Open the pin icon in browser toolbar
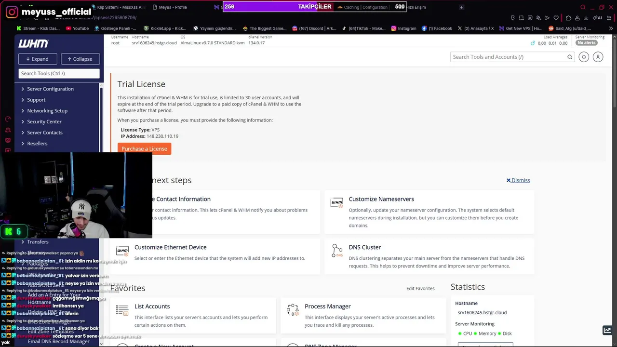 coord(512,18)
